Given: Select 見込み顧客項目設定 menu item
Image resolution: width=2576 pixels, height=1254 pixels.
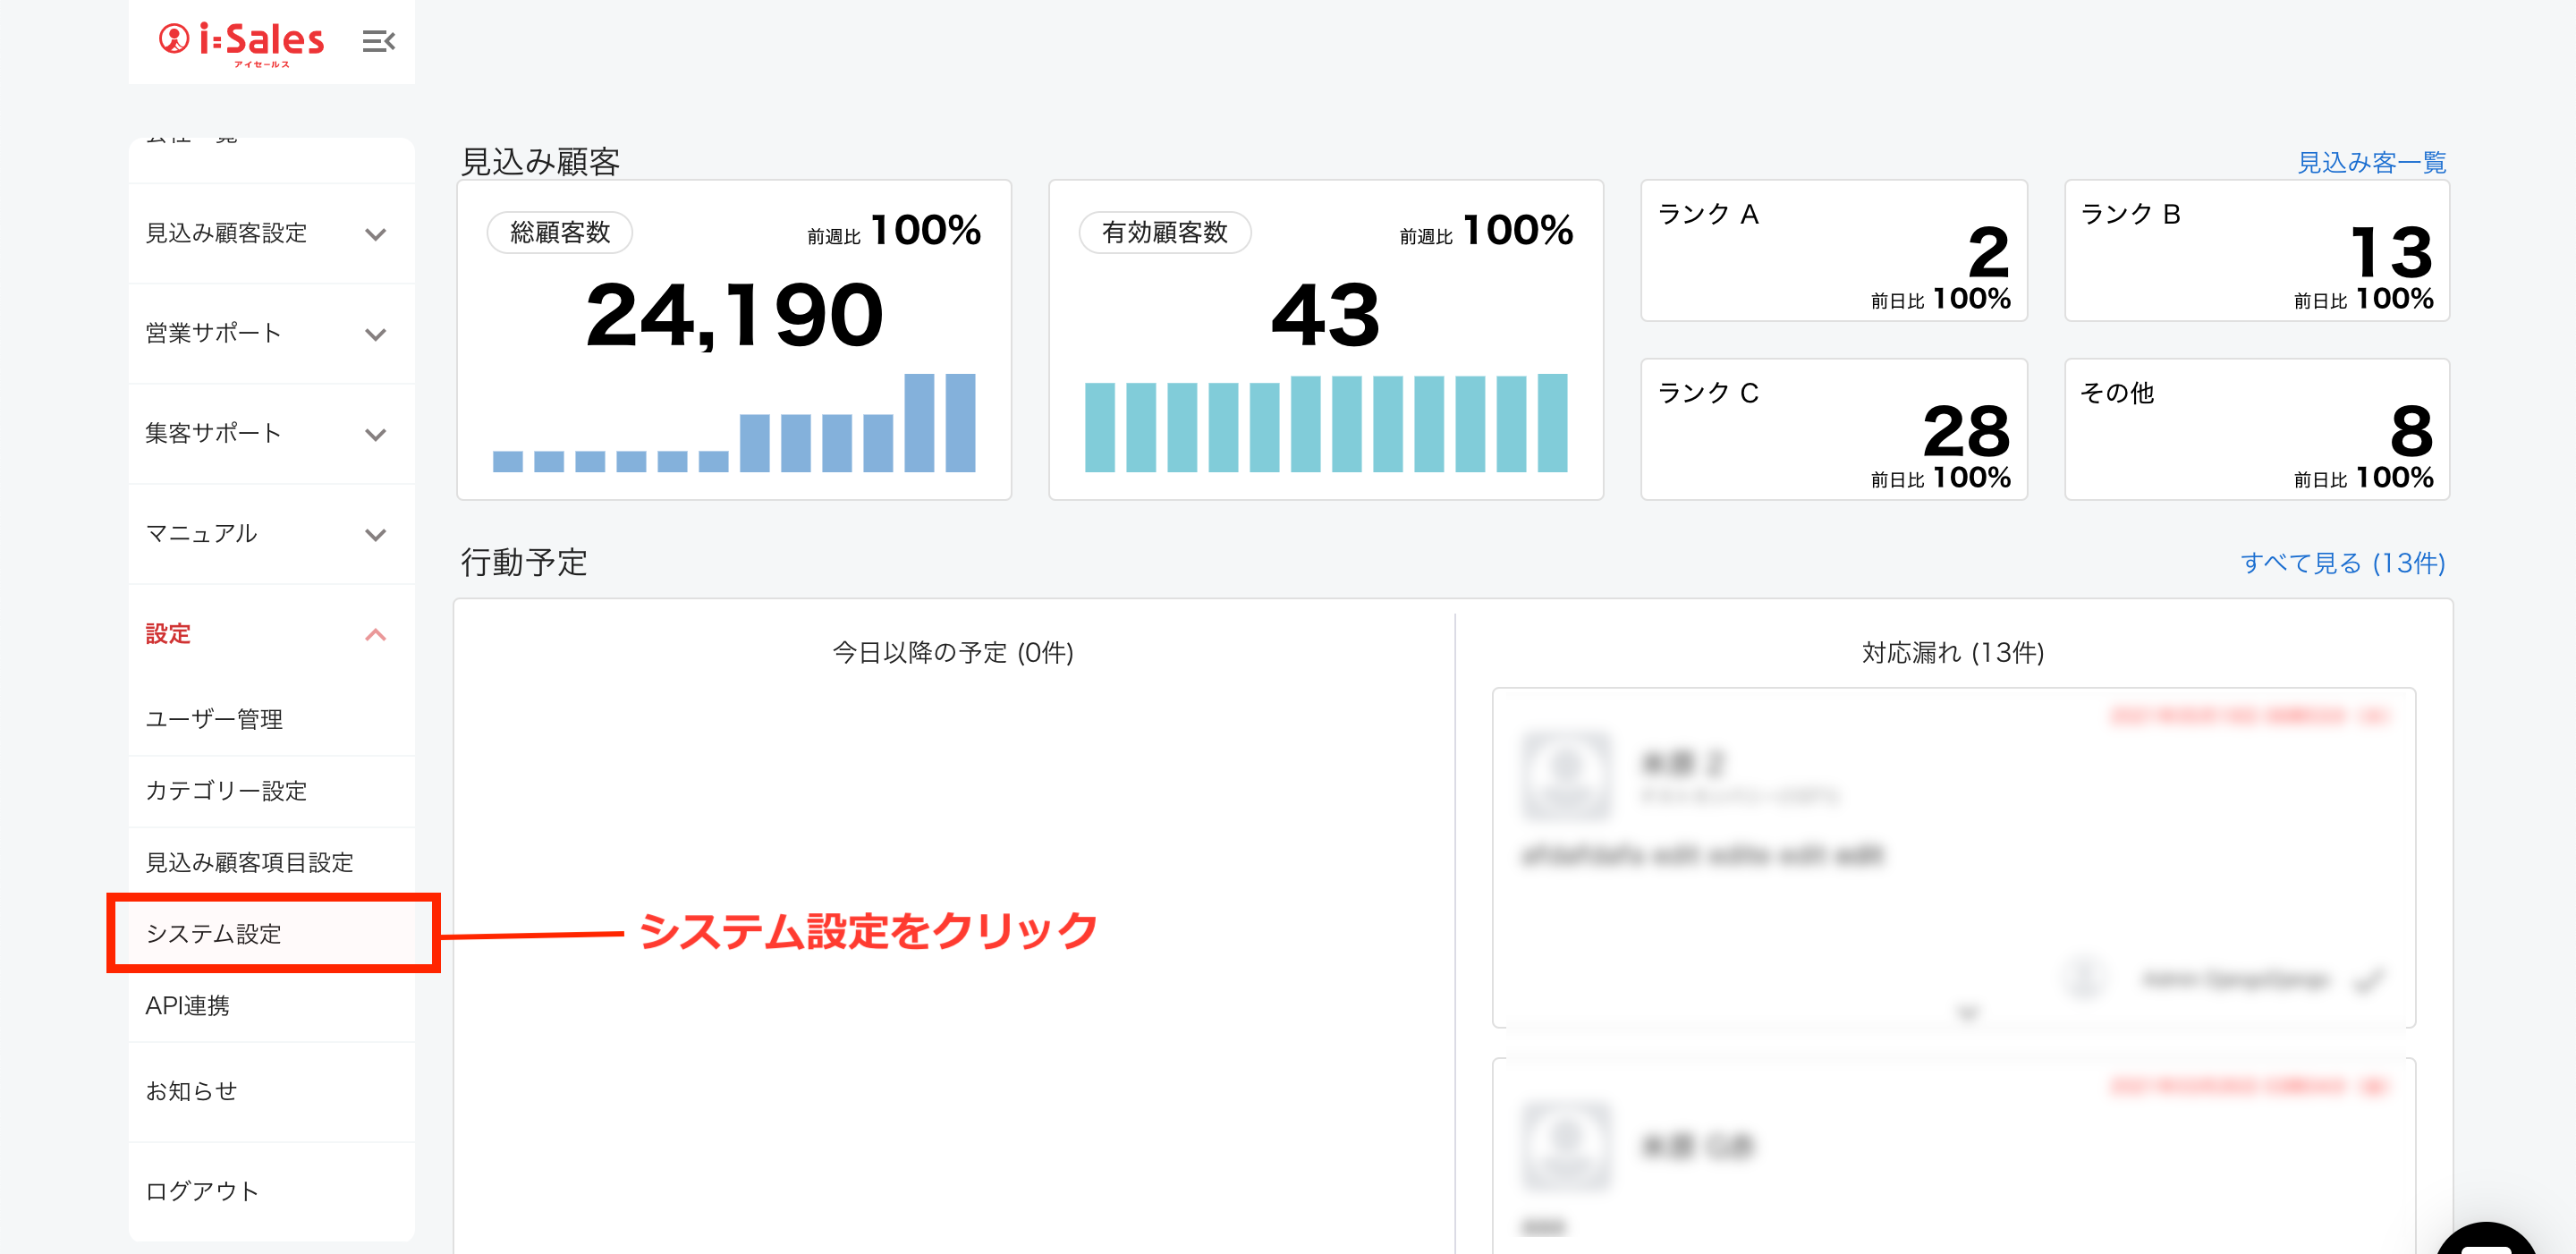Looking at the screenshot, I should pos(249,862).
